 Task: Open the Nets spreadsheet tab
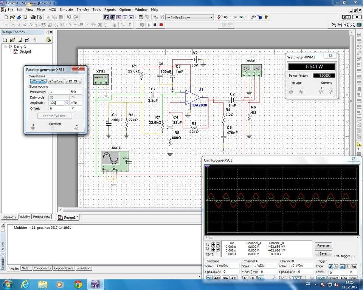click(25, 268)
